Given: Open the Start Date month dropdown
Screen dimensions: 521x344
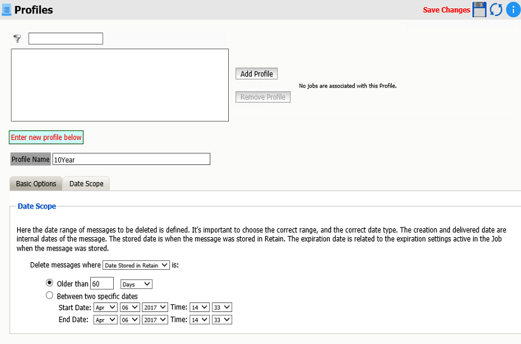Looking at the screenshot, I should (105, 308).
